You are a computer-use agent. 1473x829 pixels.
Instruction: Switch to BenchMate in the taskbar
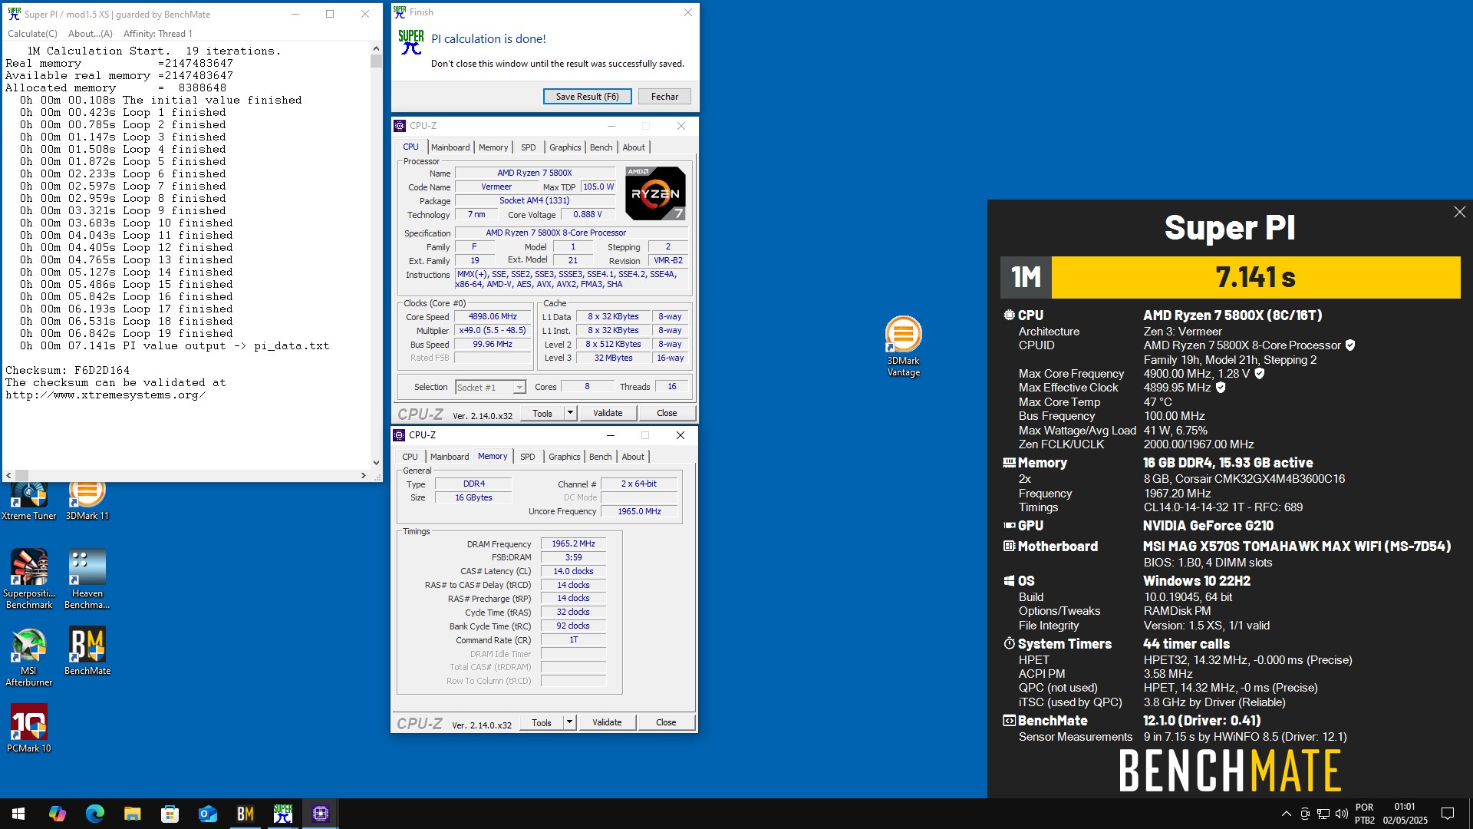pos(245,814)
